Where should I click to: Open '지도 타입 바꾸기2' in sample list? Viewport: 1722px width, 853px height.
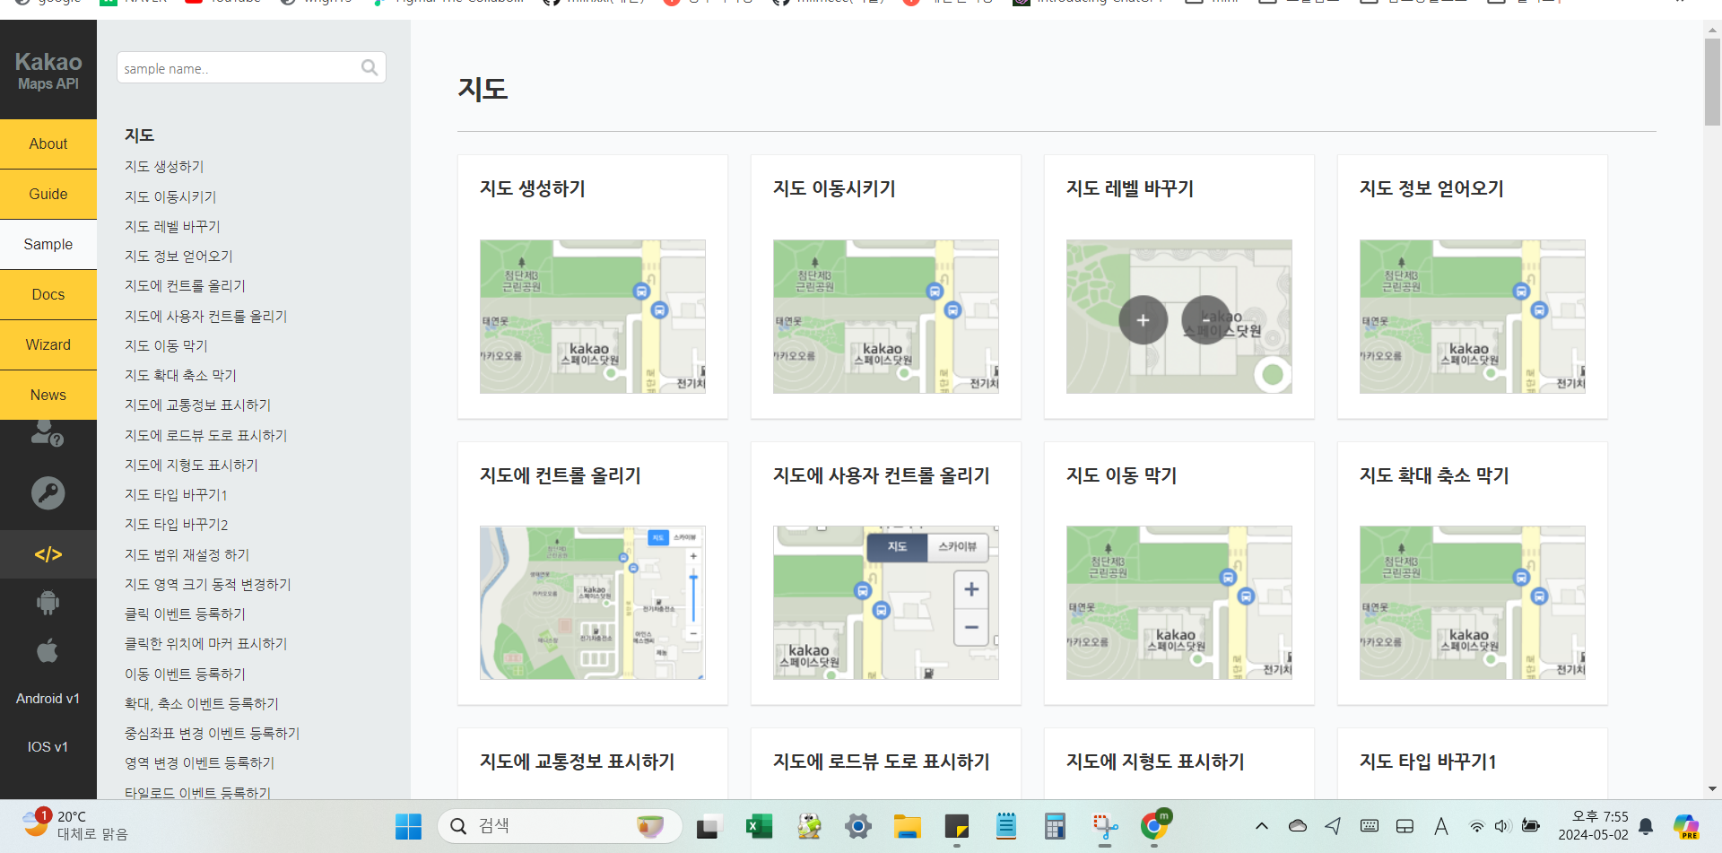[176, 524]
